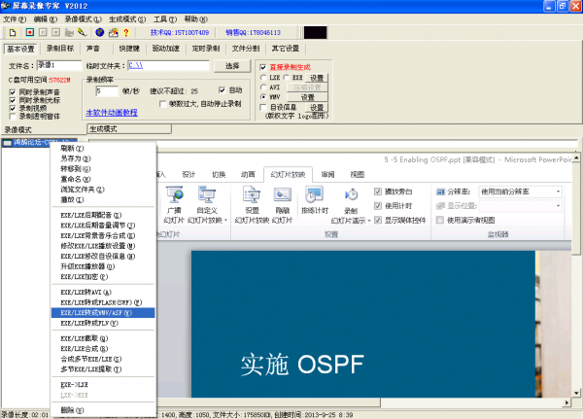Select the EXE radio button

(x=287, y=78)
